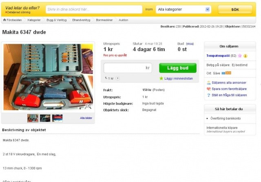Screen dimensions: 261x182
Task: Open Ställ en fråga till säljaren link
Action: click(x=229, y=95)
